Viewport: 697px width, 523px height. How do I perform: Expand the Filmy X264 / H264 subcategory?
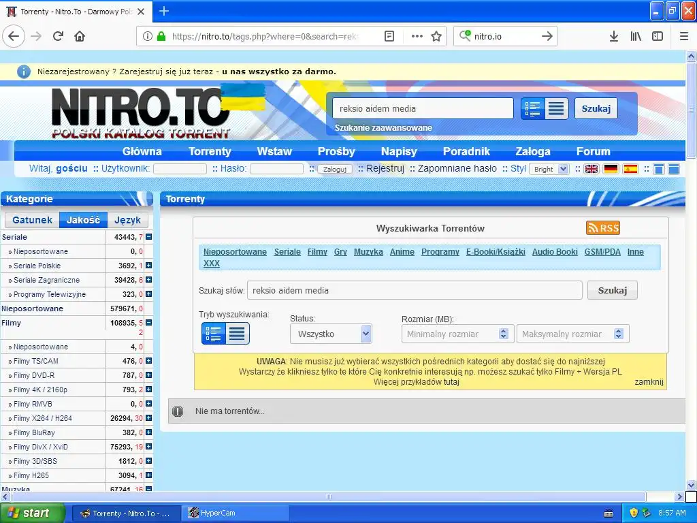click(149, 418)
